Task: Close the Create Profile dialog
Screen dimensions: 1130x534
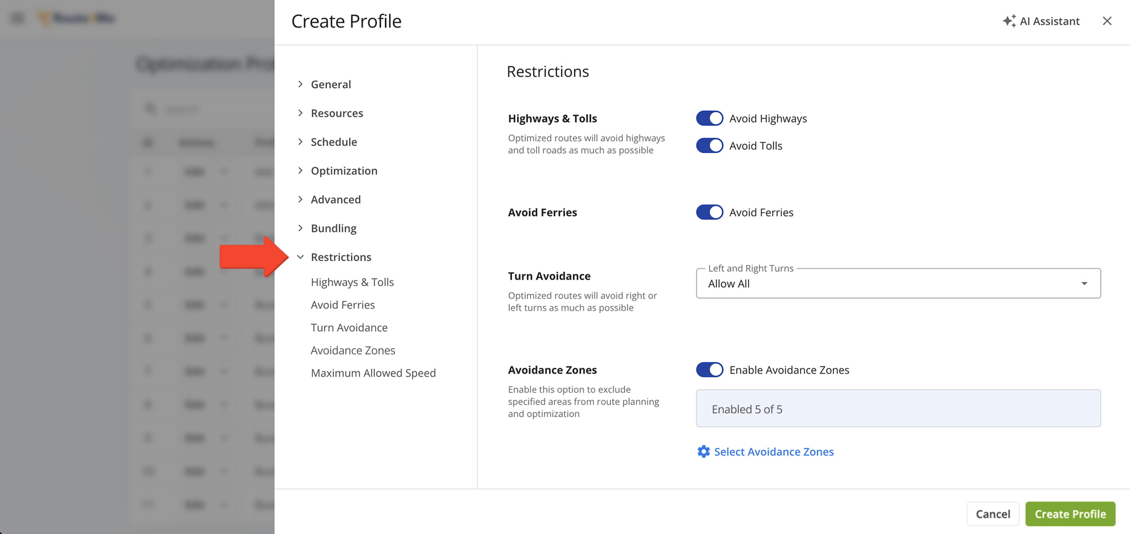Action: pos(1107,21)
